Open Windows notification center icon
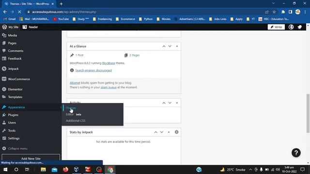 pyautogui.click(x=302, y=170)
